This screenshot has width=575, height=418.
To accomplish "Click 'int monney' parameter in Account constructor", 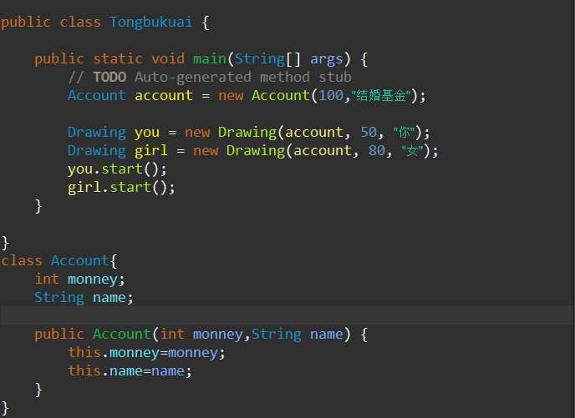I will click(201, 335).
